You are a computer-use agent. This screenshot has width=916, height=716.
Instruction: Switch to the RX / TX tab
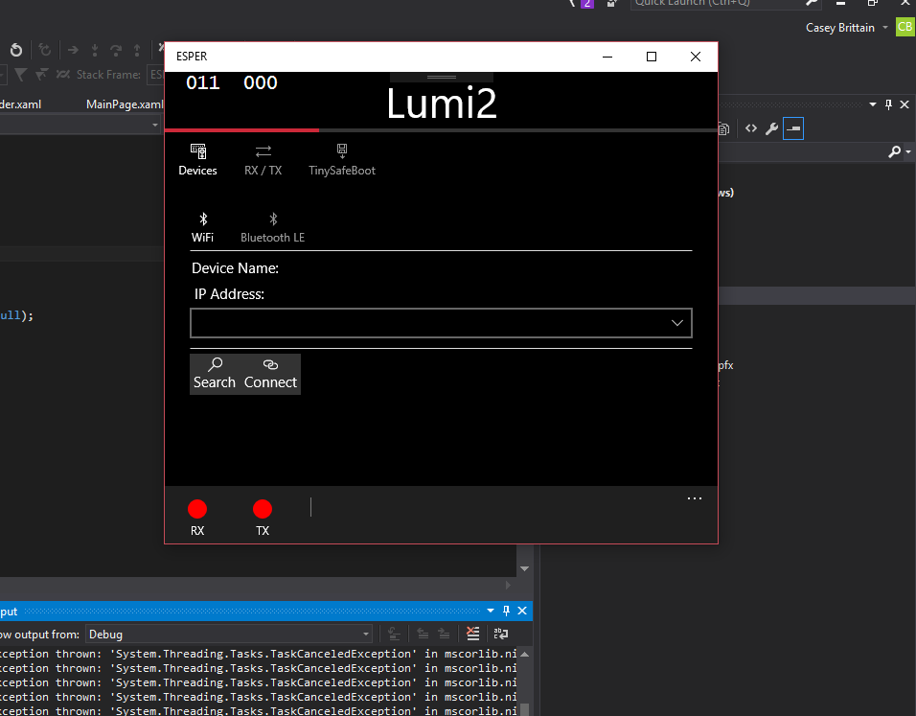[x=263, y=160]
